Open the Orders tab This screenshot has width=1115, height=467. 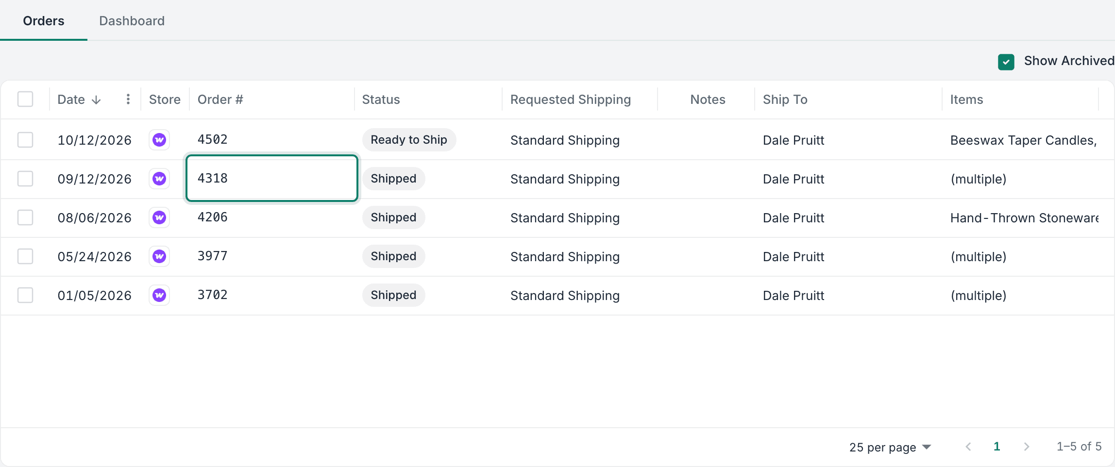(x=44, y=21)
